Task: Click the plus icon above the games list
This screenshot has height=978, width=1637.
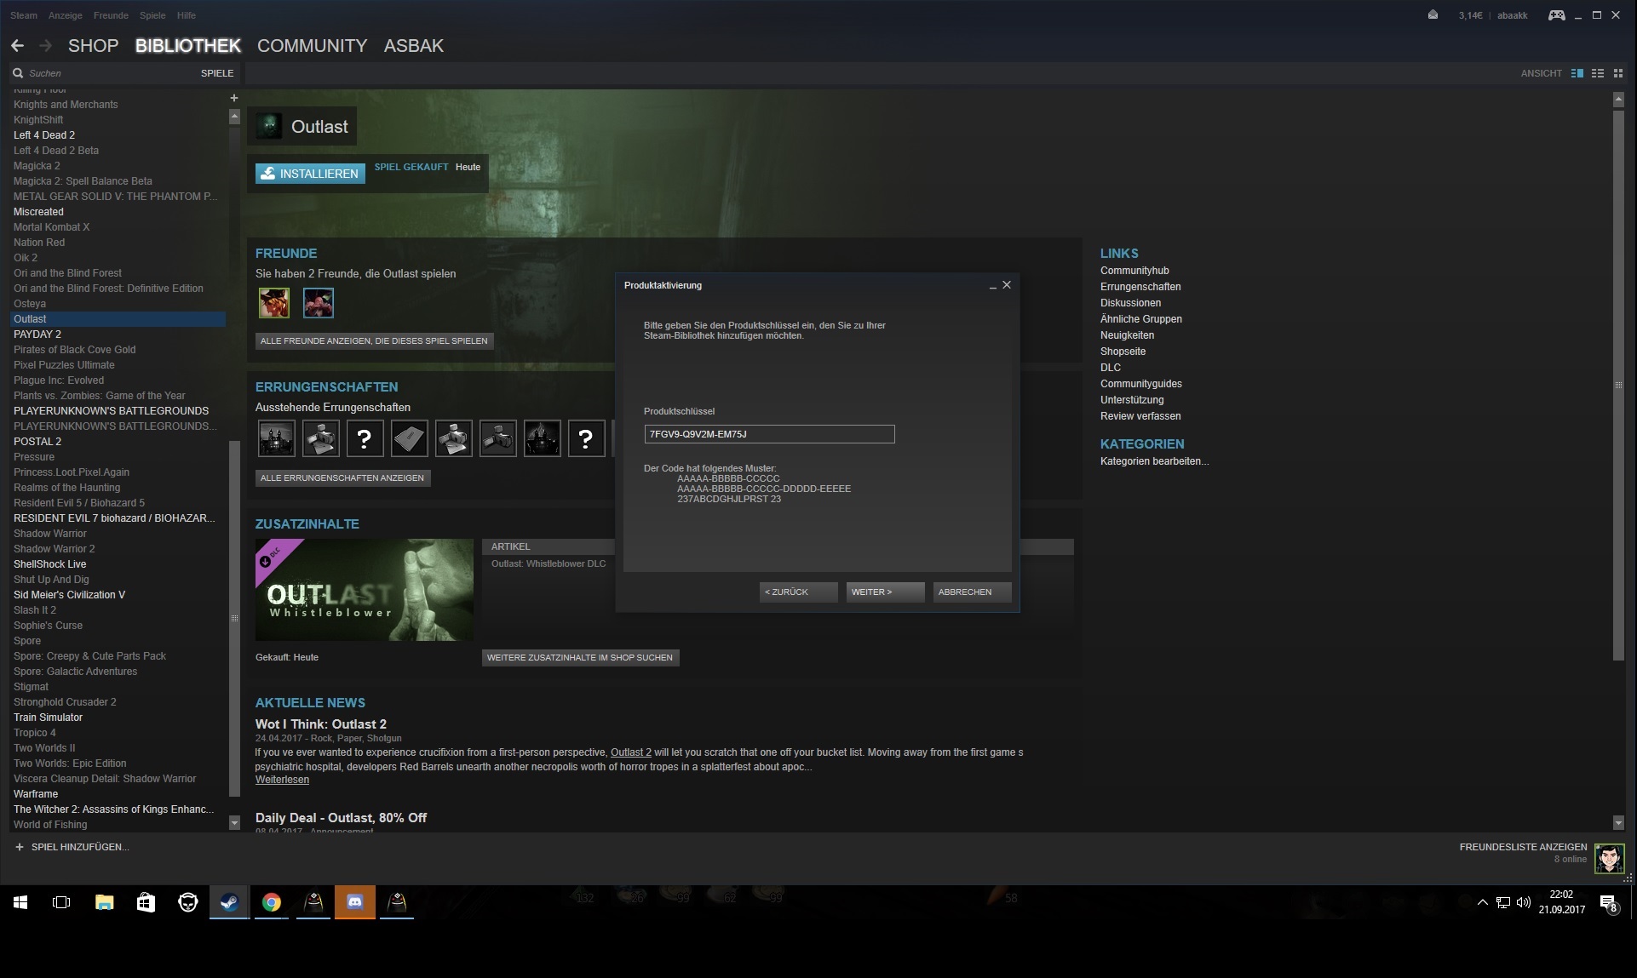Action: pos(234,98)
